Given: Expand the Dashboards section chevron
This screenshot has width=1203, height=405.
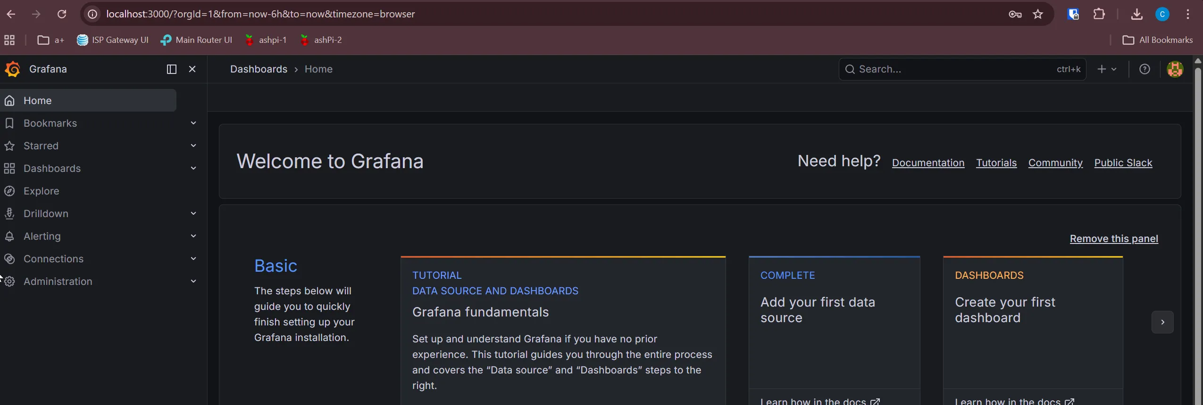Looking at the screenshot, I should (x=193, y=168).
